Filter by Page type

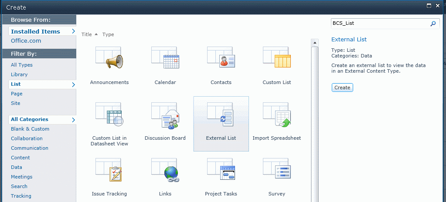[x=17, y=94]
